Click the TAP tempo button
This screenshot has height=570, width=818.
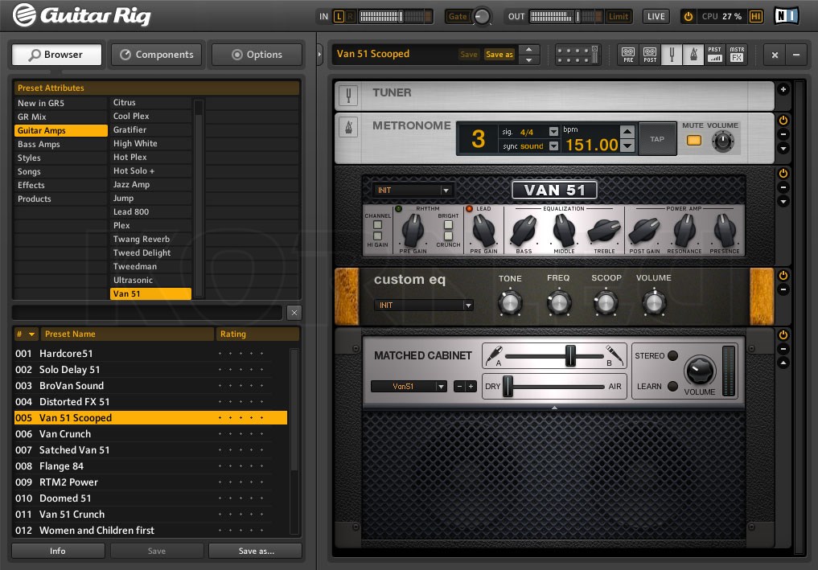tap(657, 138)
